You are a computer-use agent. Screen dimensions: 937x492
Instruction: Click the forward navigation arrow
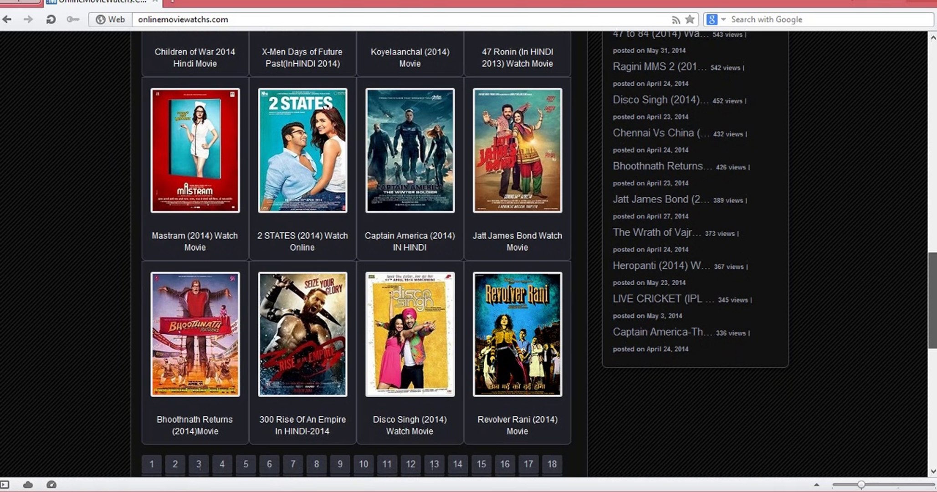28,19
